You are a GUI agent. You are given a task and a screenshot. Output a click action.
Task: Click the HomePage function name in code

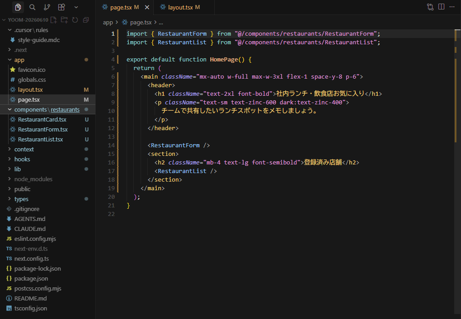pos(224,59)
